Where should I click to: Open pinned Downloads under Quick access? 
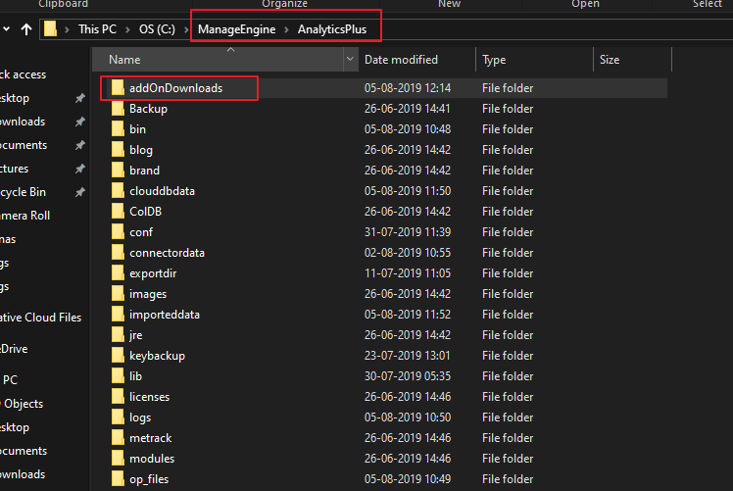point(23,122)
